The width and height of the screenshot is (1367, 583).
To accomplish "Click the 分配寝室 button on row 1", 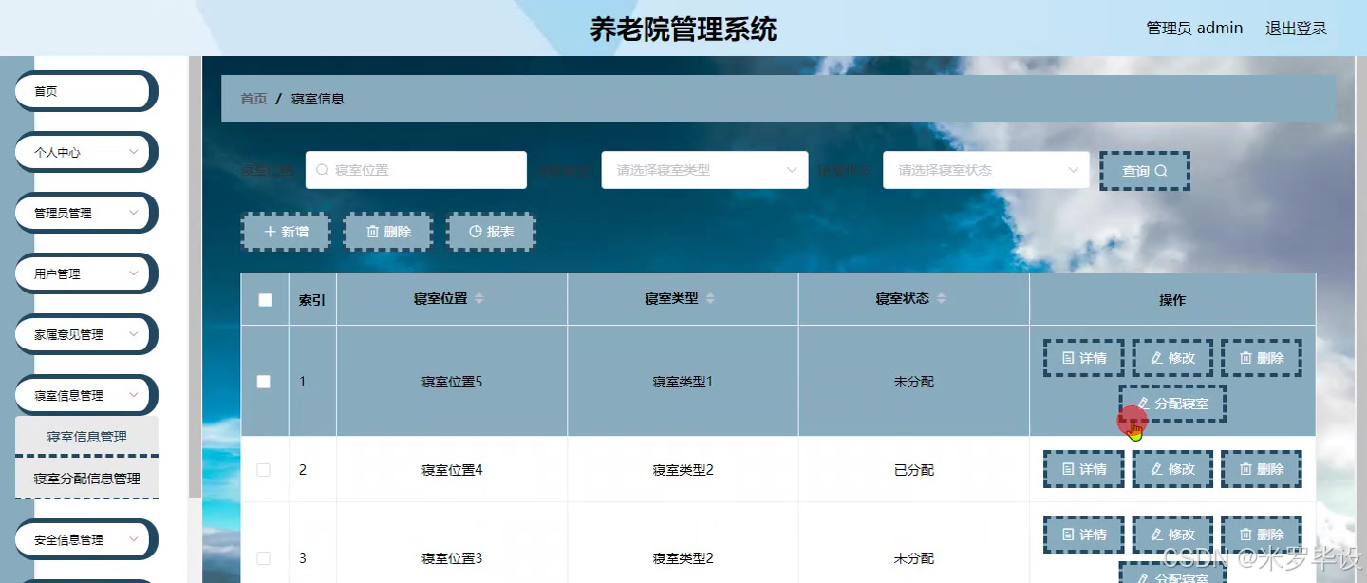I will [1172, 403].
